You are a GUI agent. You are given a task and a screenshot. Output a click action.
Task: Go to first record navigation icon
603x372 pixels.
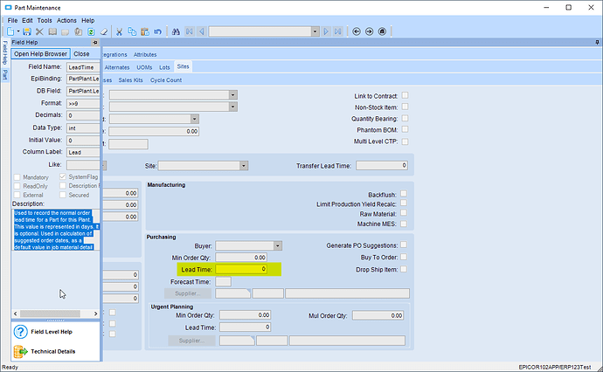pyautogui.click(x=190, y=31)
